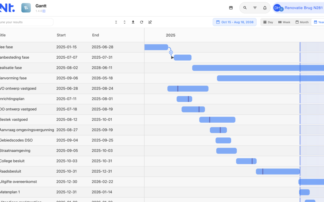Click end date 2026-02-22
The image size is (324, 202).
[102, 182]
